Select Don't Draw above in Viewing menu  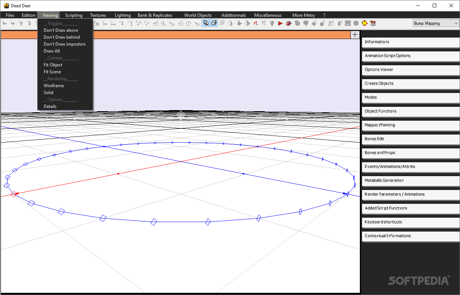coord(61,30)
